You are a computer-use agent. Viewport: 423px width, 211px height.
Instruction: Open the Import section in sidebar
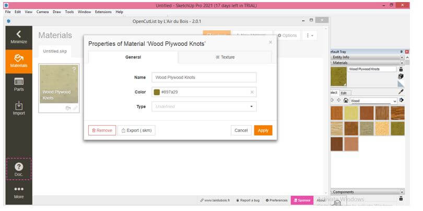click(x=19, y=108)
